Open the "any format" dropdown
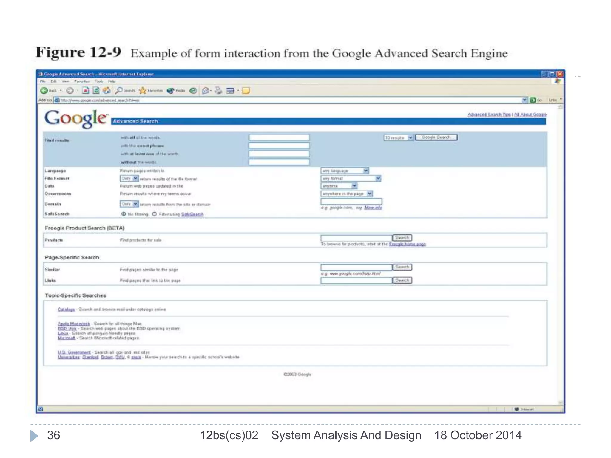This screenshot has height=458, width=611. coord(351,178)
